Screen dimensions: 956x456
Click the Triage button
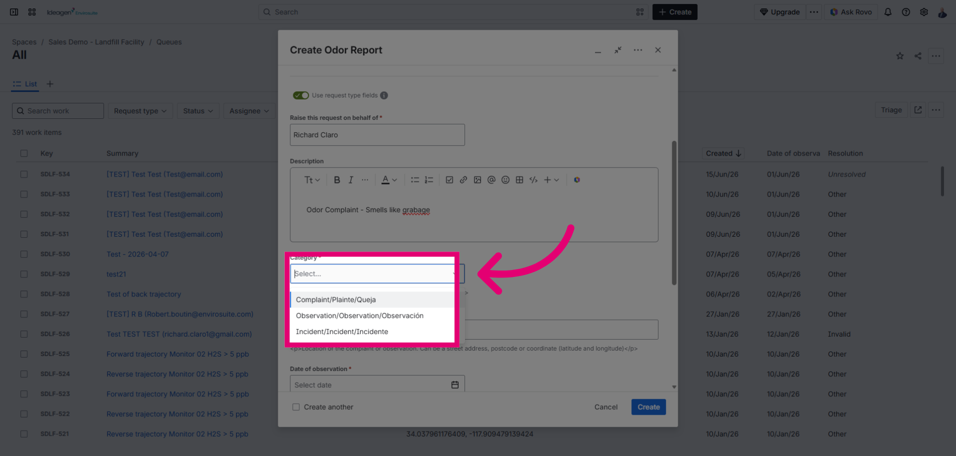point(891,110)
